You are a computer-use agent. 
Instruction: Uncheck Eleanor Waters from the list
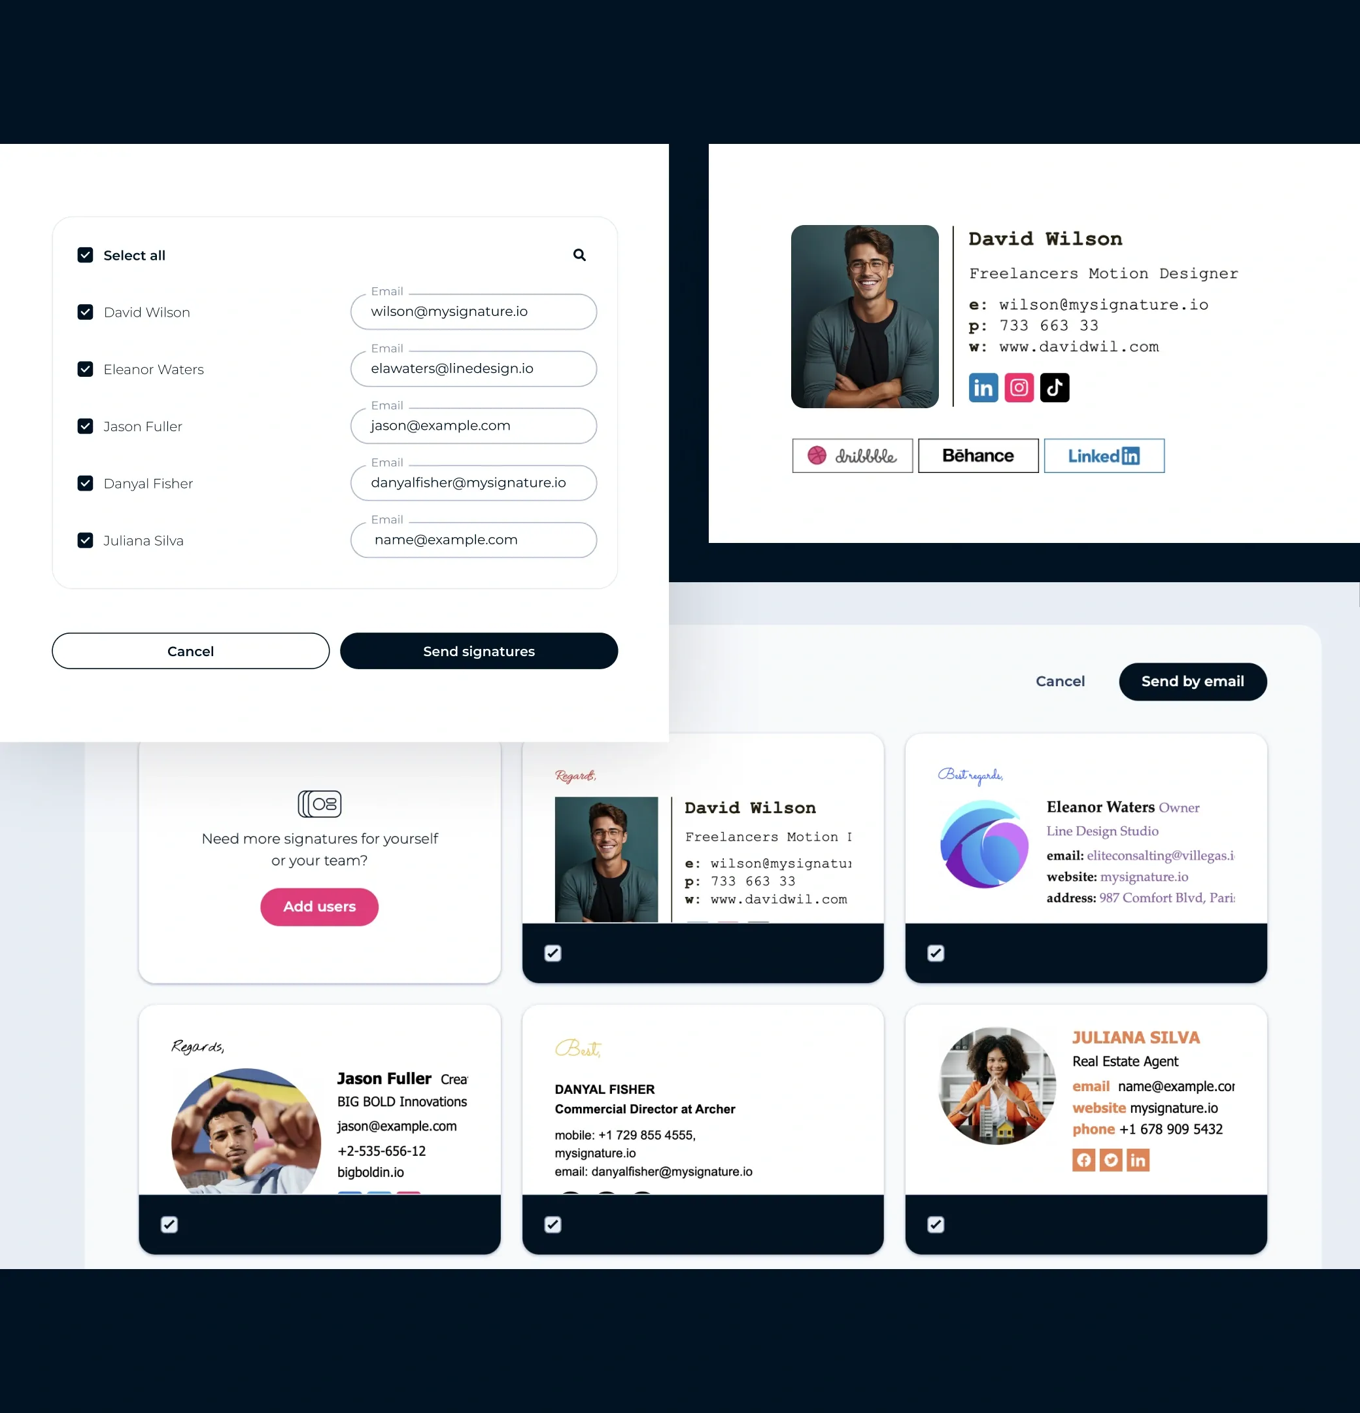84,368
